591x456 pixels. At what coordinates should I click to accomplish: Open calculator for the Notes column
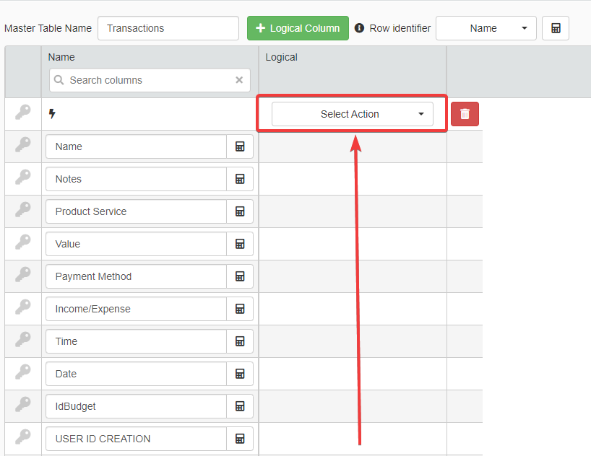240,179
